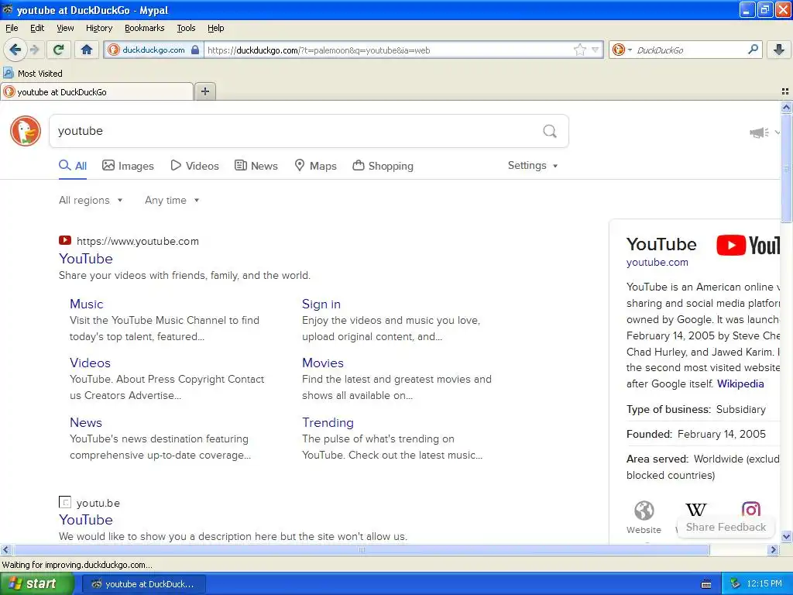The width and height of the screenshot is (793, 595).
Task: Open the Videos sitelink
Action: click(x=90, y=363)
